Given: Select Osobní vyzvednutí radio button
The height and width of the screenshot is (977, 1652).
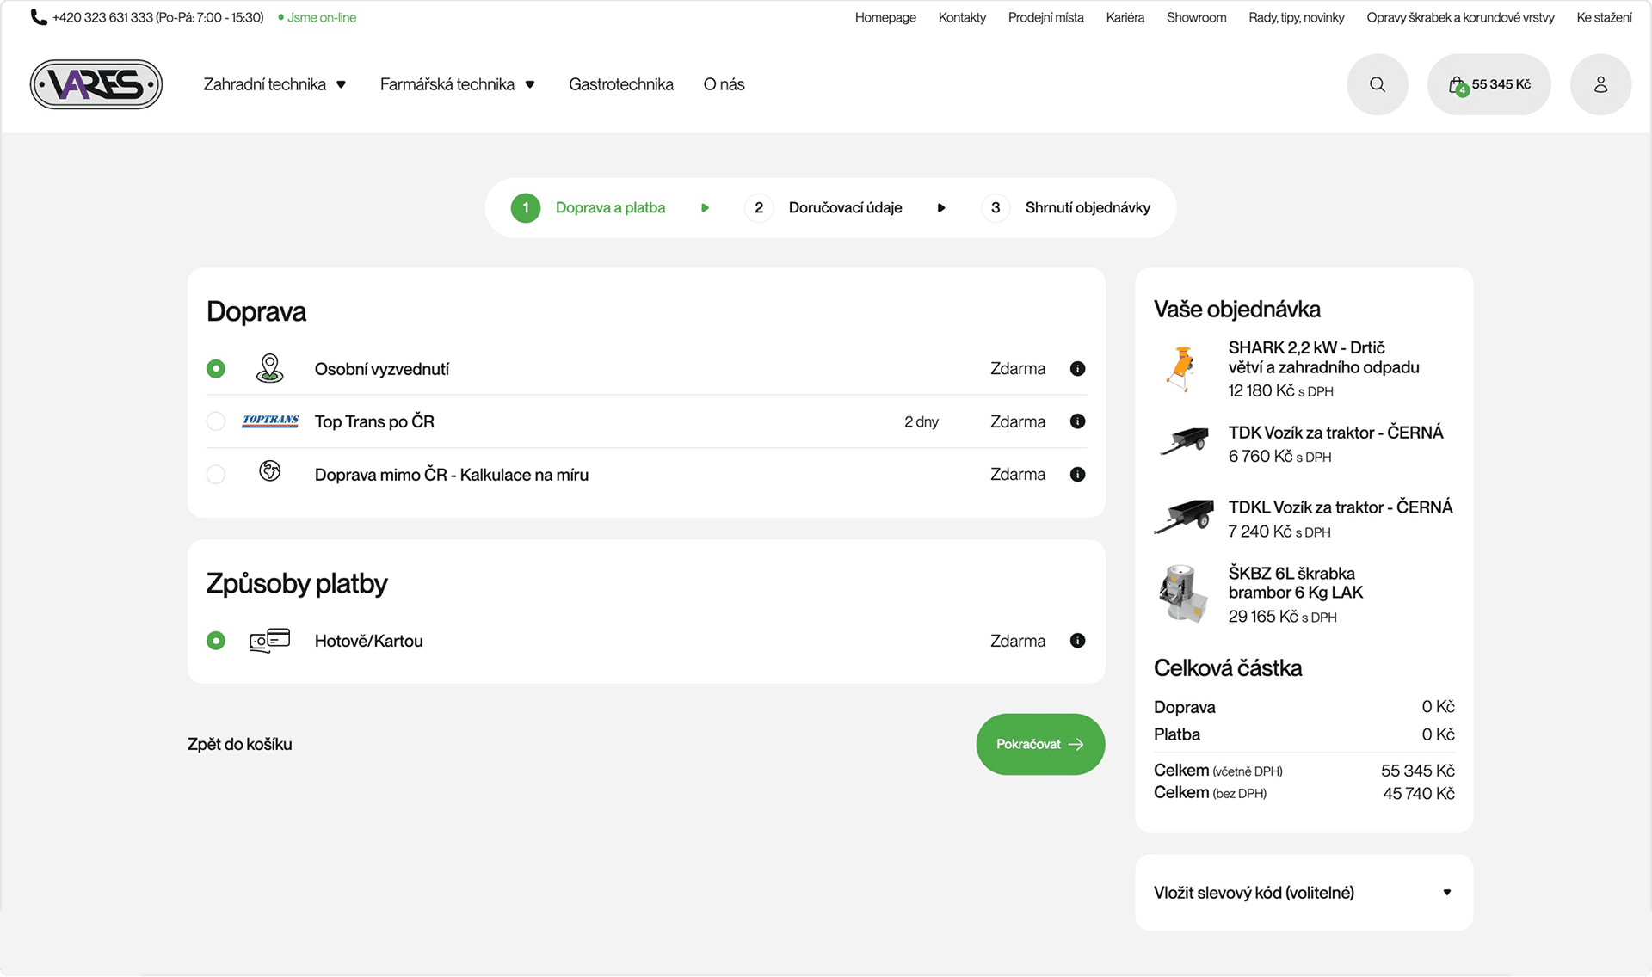Looking at the screenshot, I should tap(216, 369).
